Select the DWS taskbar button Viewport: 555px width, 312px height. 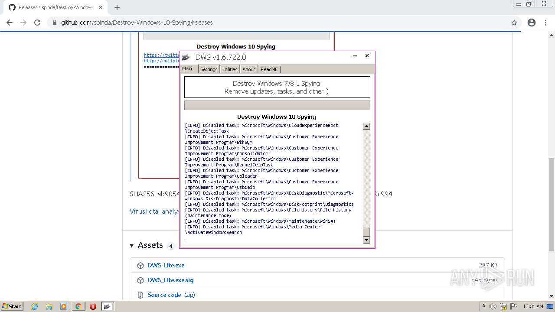[x=107, y=306]
